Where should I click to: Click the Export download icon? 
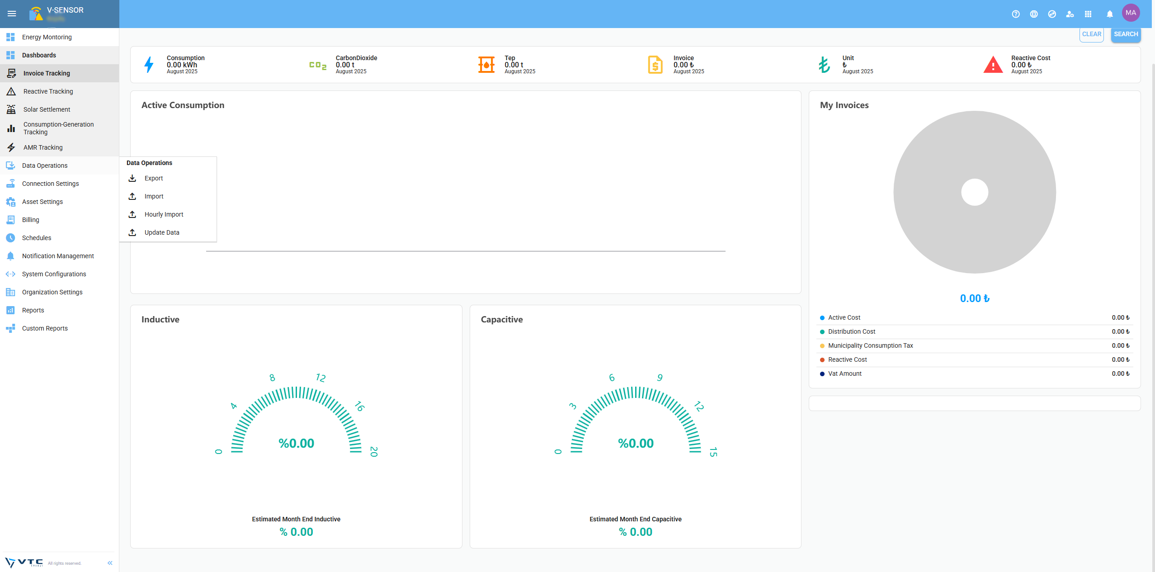[x=132, y=178]
